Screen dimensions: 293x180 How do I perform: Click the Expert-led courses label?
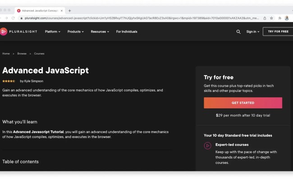coord(232,144)
